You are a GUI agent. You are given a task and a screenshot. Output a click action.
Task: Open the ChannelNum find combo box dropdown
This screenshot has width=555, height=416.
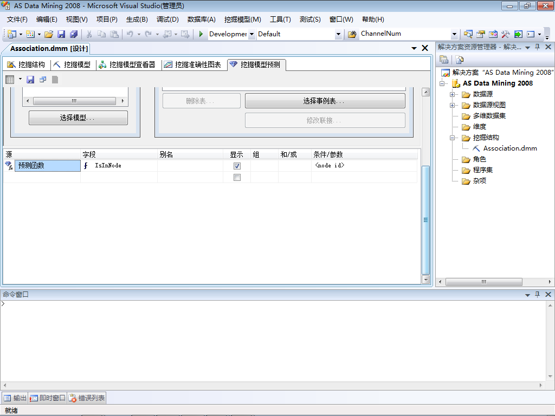pos(455,34)
